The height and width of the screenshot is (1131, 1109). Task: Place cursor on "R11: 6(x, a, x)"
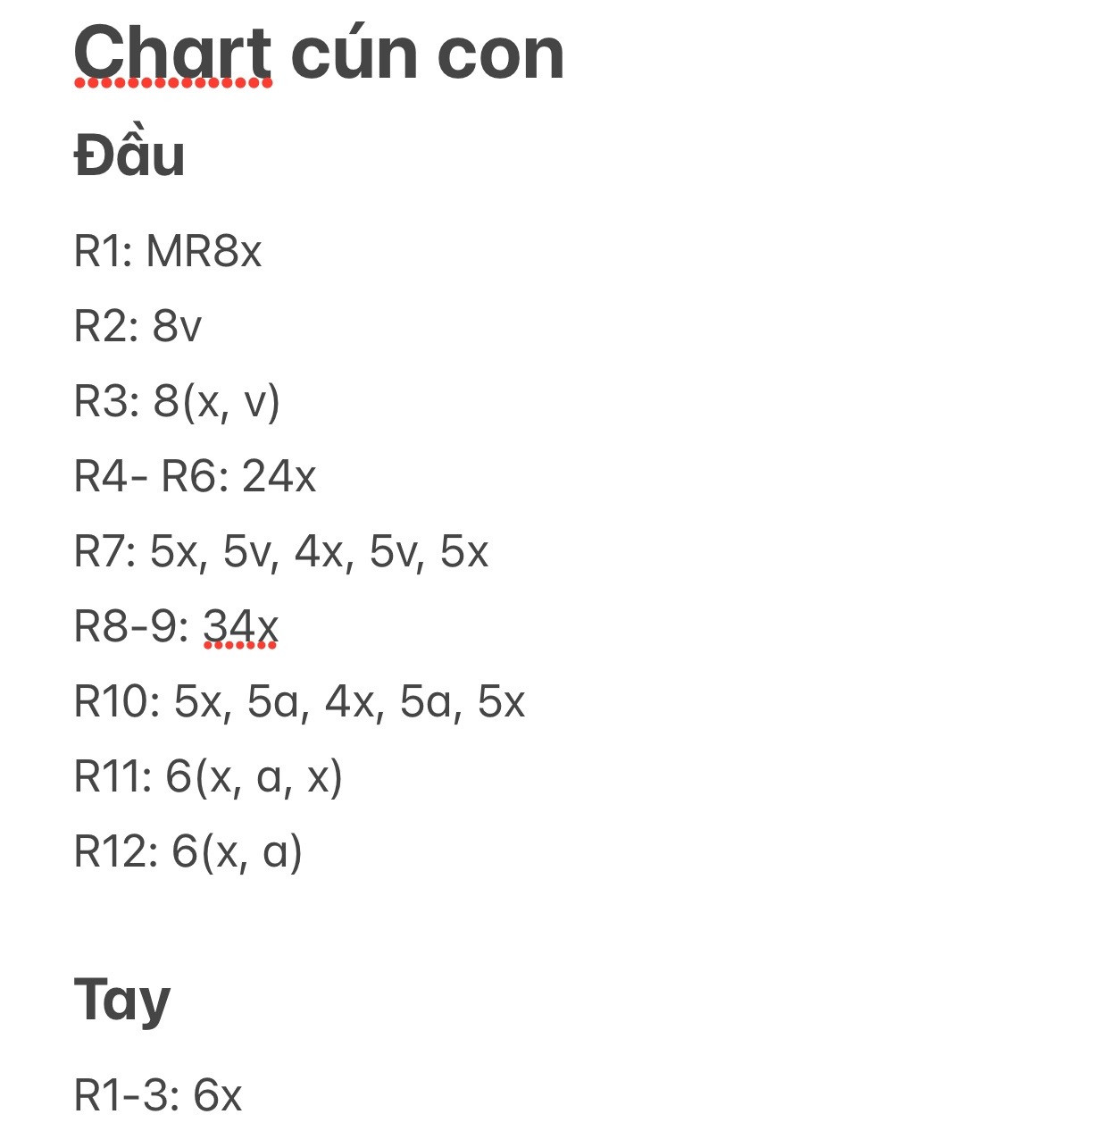pos(208,776)
